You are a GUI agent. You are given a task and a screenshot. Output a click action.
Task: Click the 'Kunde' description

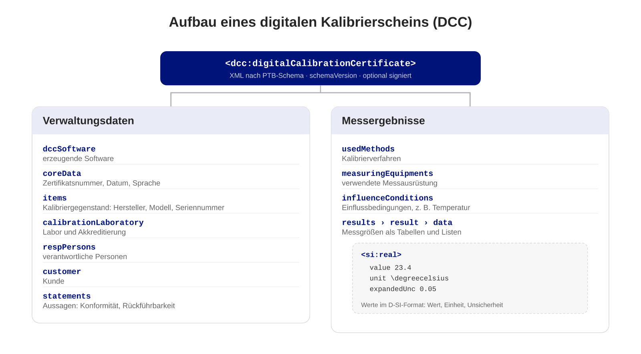pos(54,281)
